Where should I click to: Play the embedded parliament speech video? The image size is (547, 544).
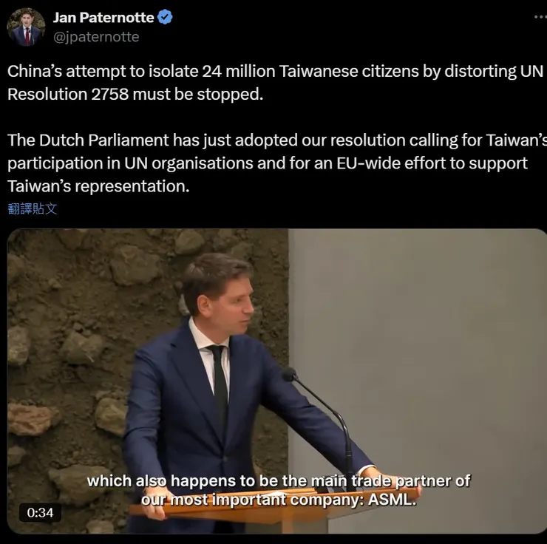tap(277, 381)
